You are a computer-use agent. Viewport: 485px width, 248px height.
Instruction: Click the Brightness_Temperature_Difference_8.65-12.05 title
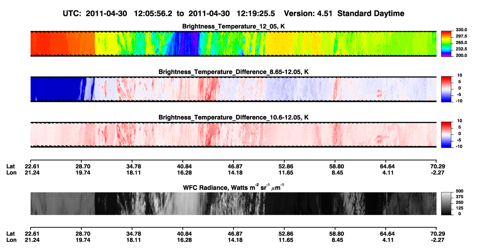[x=234, y=72]
